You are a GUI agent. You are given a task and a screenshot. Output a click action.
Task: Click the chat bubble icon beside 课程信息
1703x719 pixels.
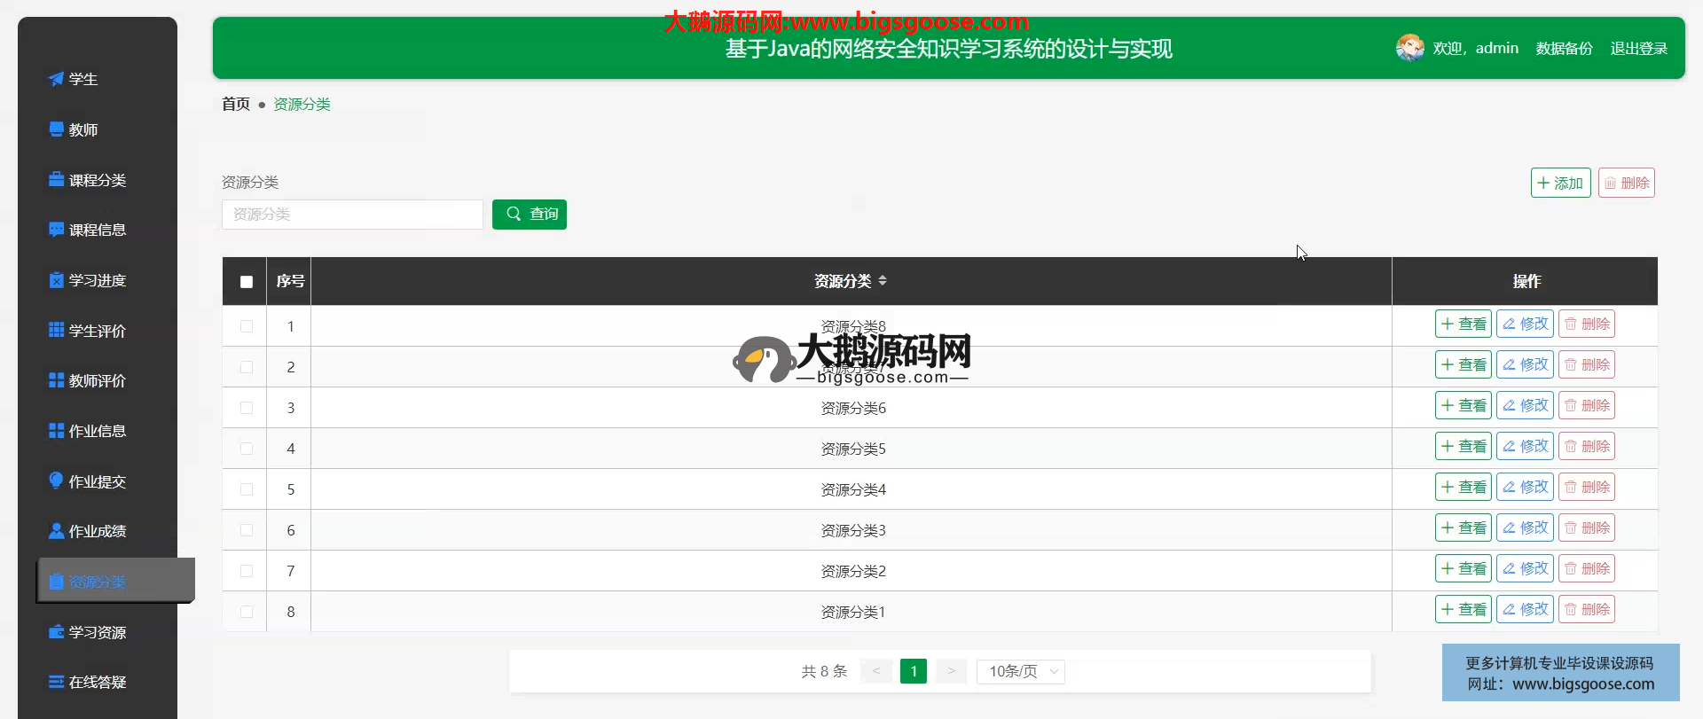click(56, 230)
